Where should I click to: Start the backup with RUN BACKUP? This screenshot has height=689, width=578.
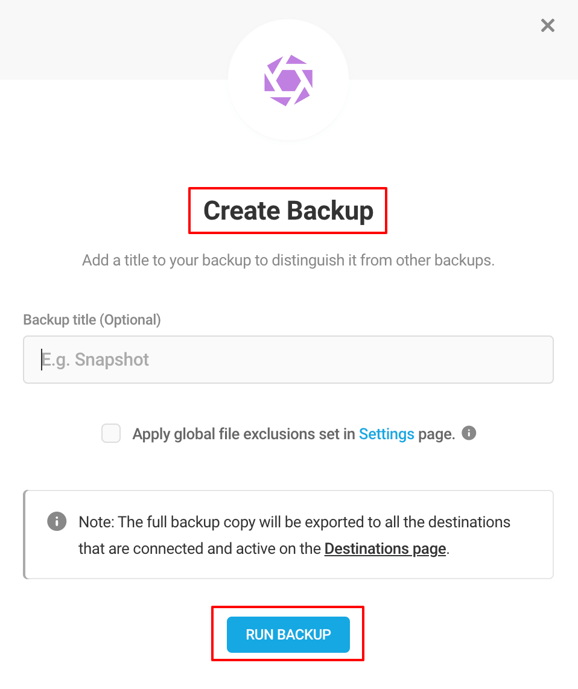point(288,634)
